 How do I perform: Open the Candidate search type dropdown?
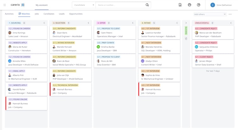point(84,5)
